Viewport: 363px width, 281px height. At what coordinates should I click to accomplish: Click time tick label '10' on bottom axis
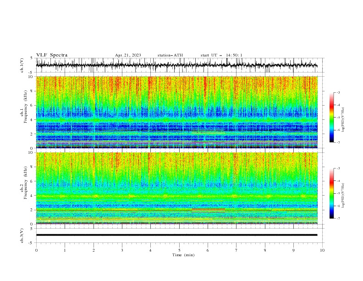(x=322, y=250)
